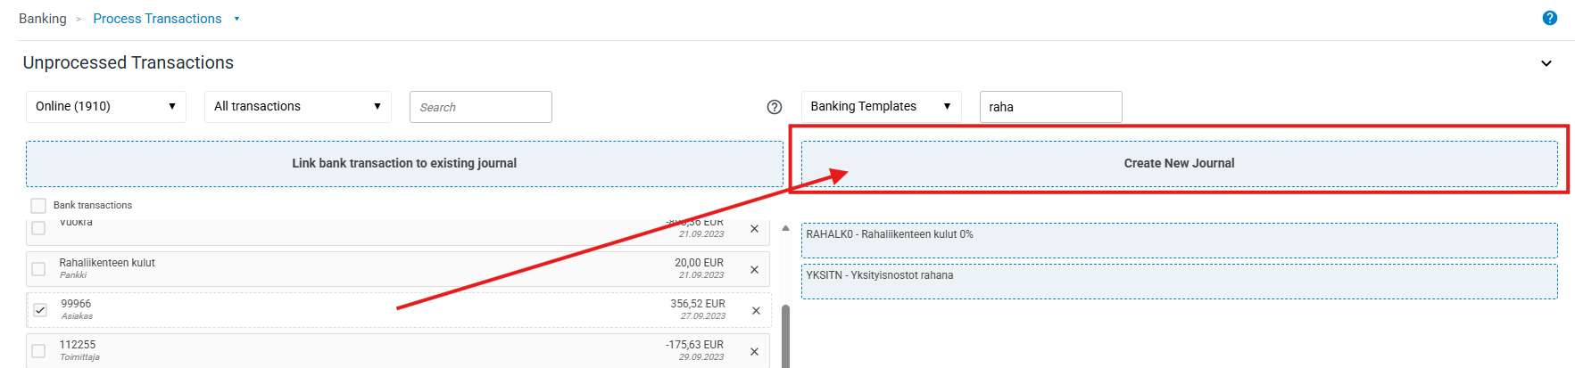
Task: Tick the checkbox for transaction 112255
Action: 38,351
